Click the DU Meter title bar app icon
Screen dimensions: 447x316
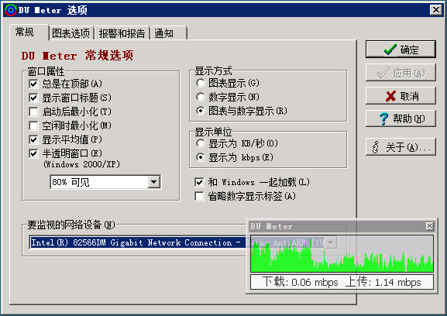click(x=11, y=10)
